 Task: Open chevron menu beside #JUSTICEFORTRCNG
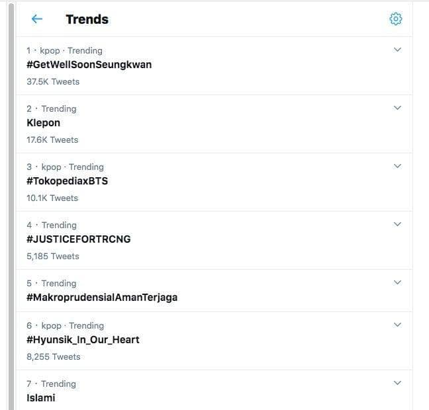point(397,224)
